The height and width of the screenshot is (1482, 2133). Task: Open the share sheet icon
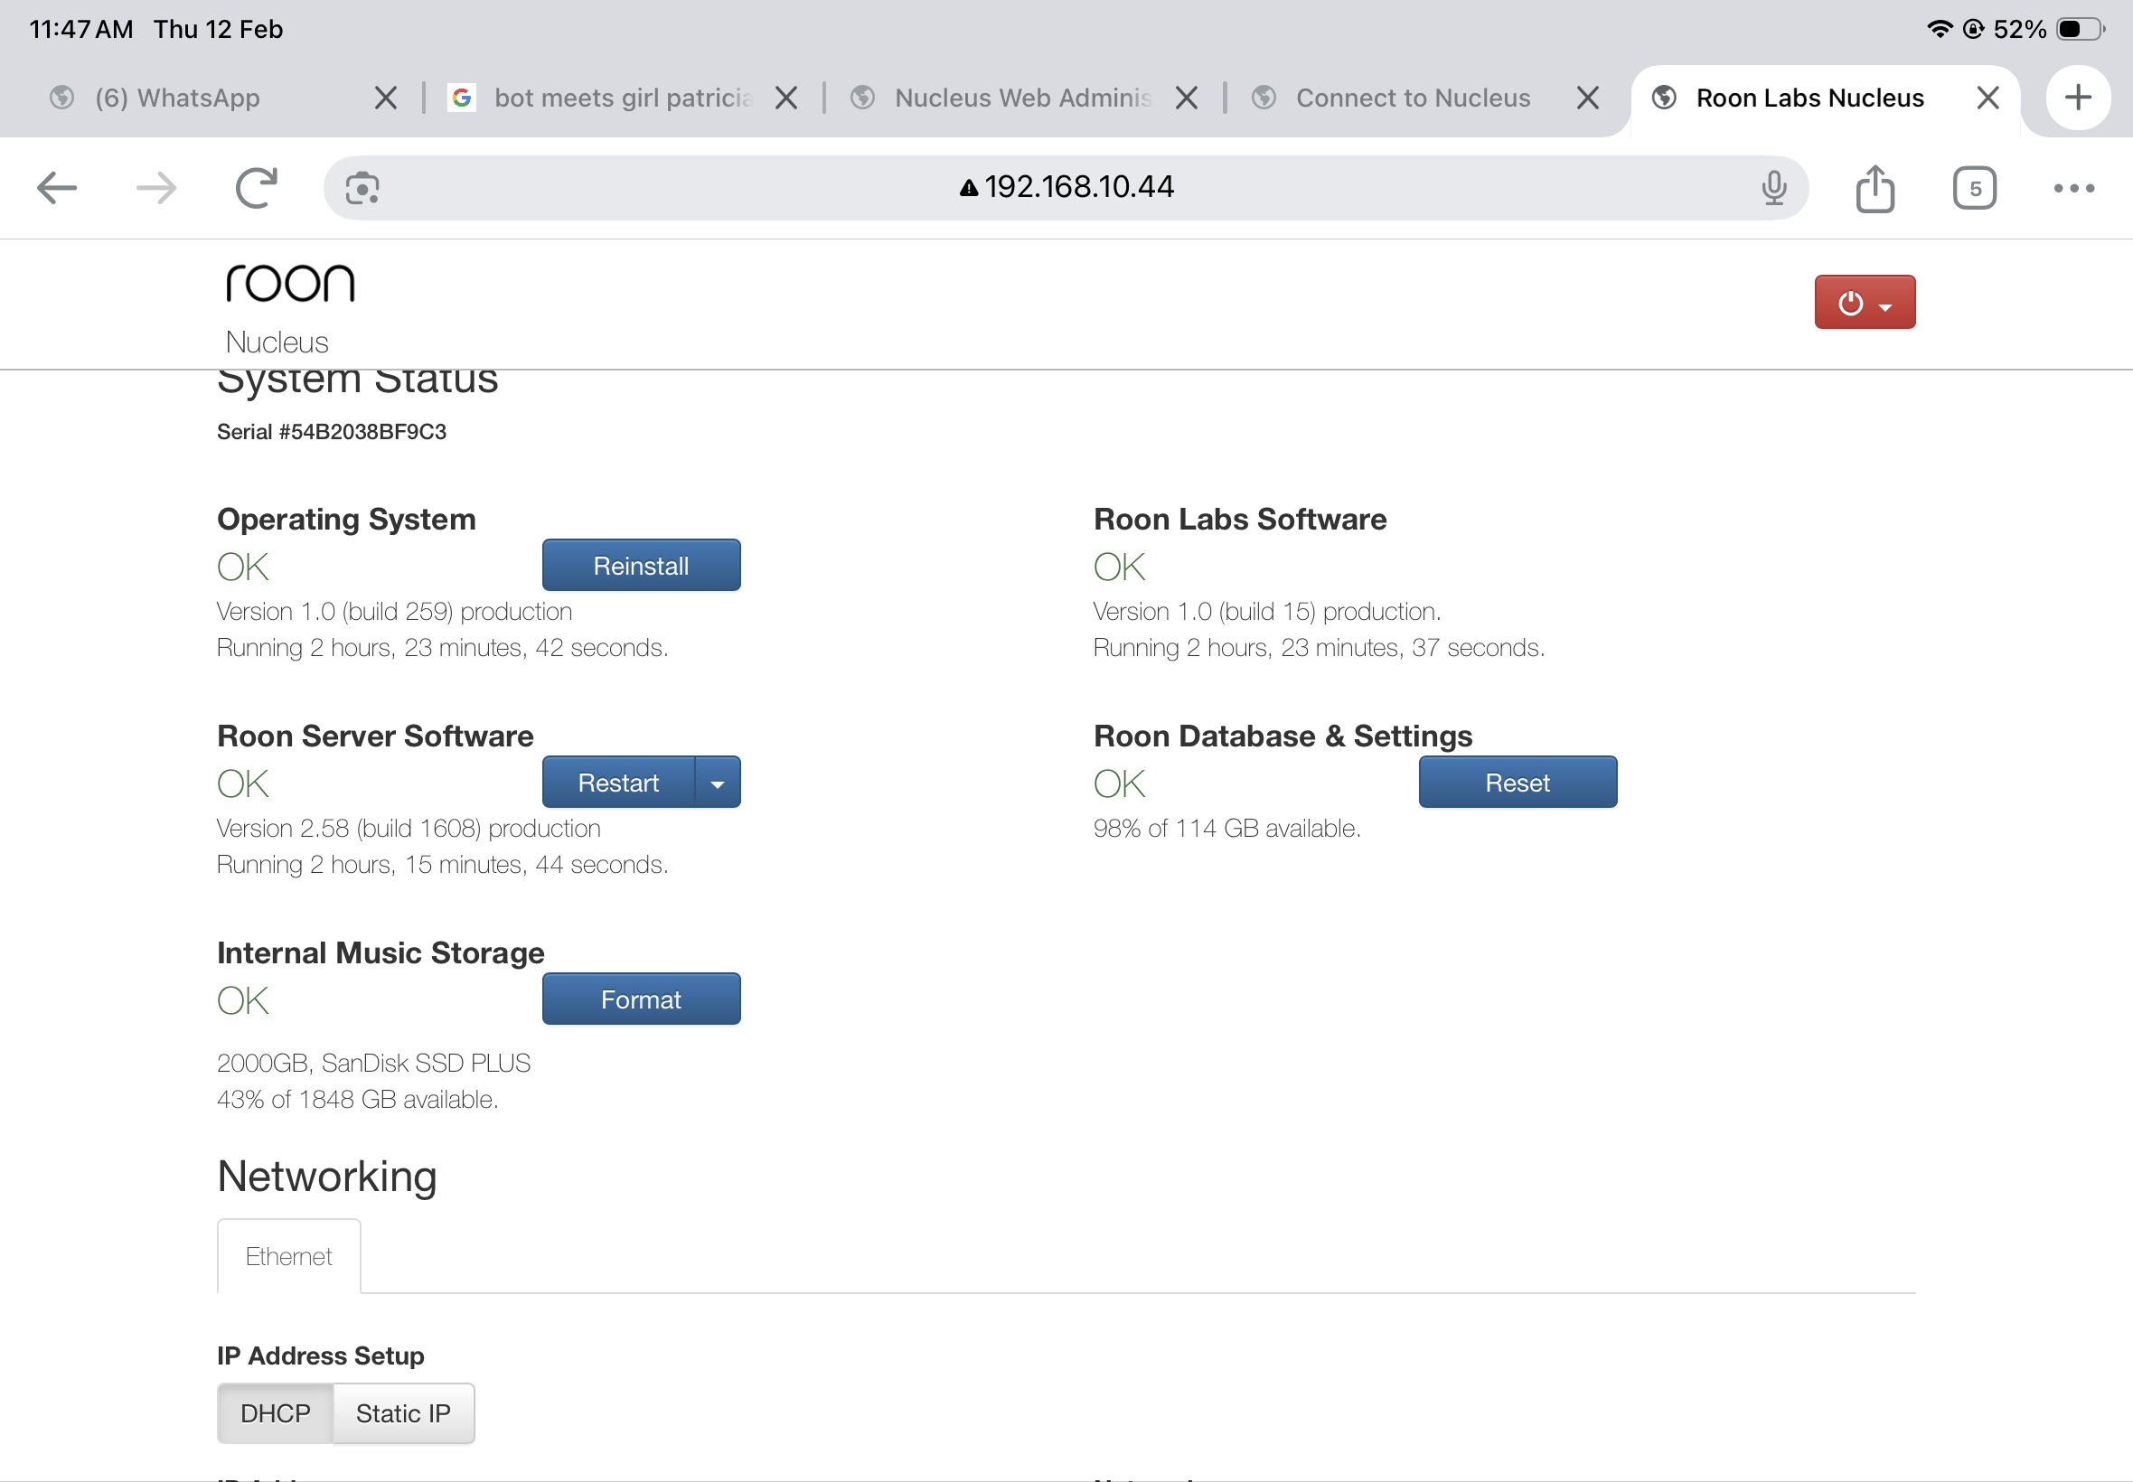(x=1875, y=189)
